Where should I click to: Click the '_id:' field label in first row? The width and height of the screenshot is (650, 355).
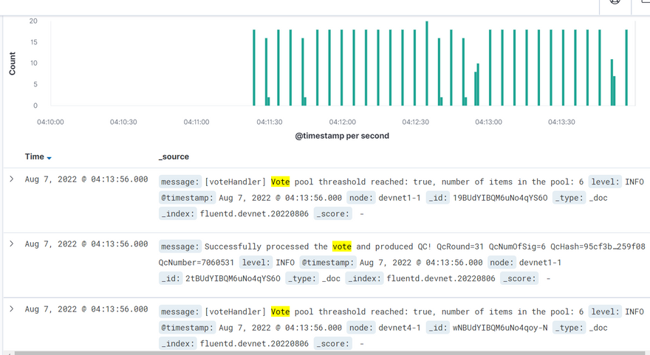point(438,198)
